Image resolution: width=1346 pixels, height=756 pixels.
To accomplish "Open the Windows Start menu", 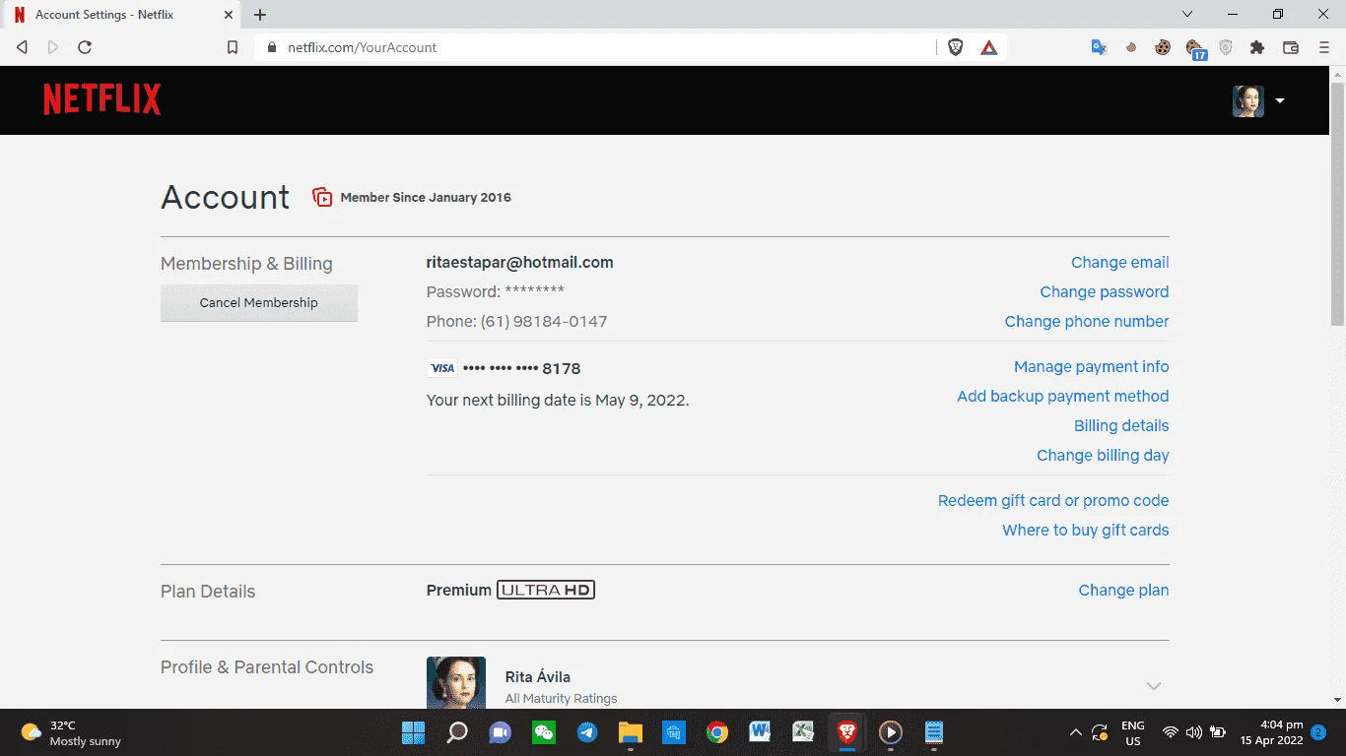I will click(413, 732).
